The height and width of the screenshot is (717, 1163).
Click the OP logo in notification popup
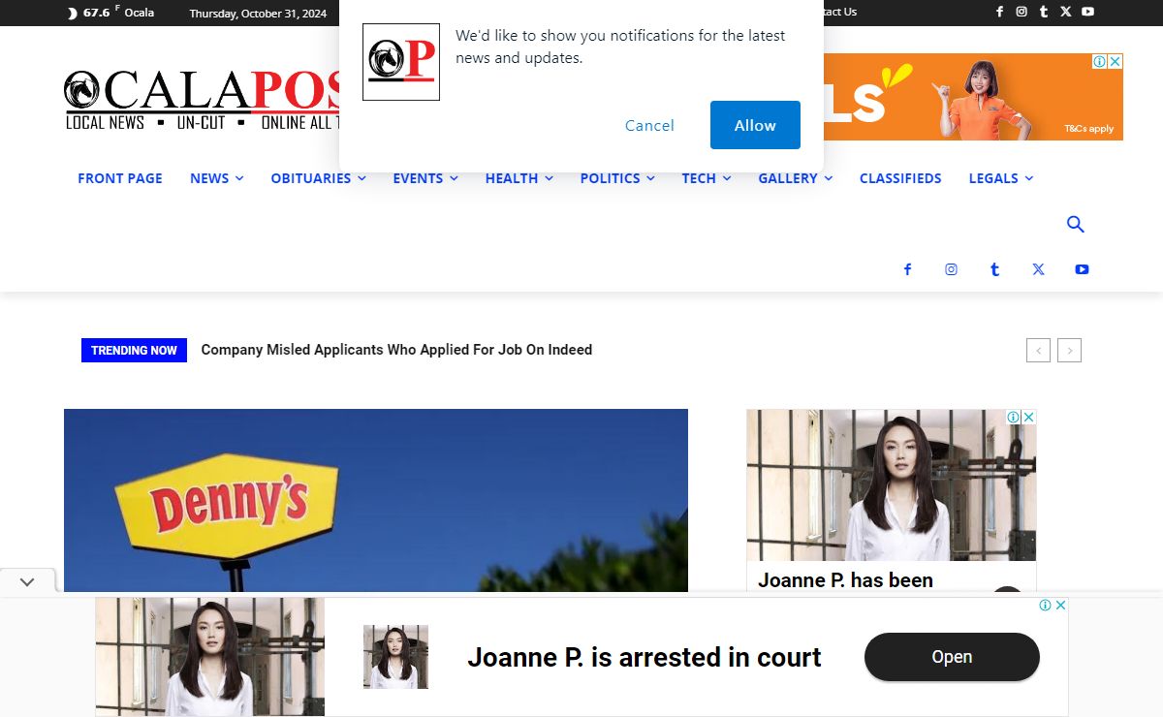[401, 62]
